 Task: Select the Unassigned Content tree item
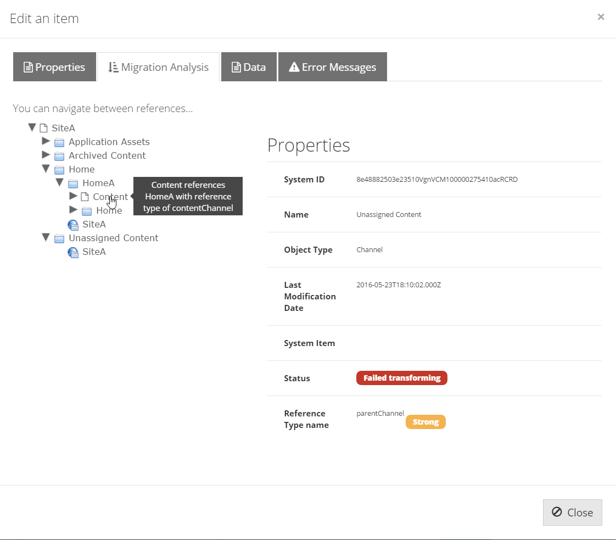click(x=114, y=238)
